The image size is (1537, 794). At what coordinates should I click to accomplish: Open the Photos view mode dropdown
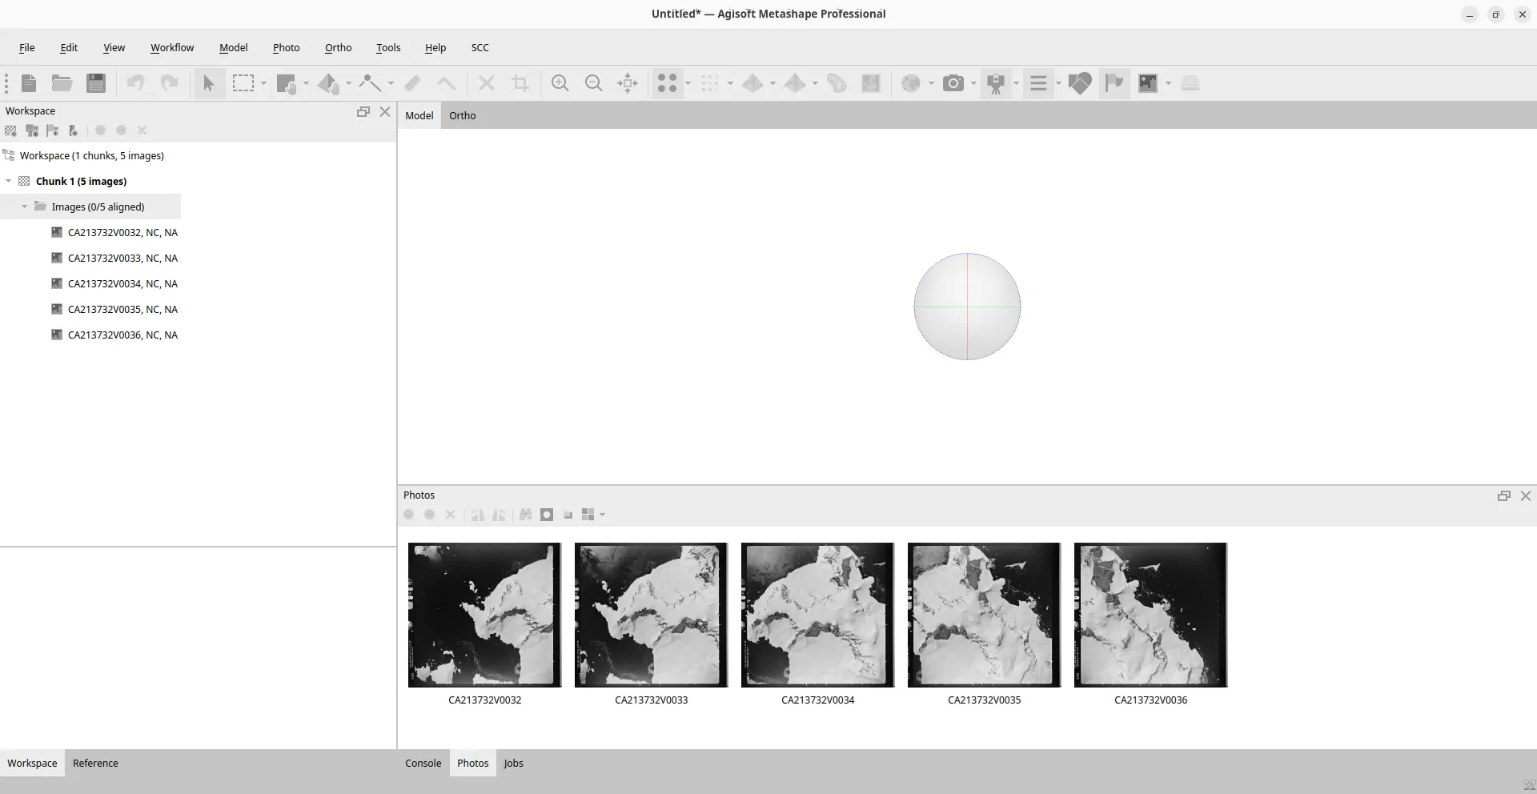(602, 515)
